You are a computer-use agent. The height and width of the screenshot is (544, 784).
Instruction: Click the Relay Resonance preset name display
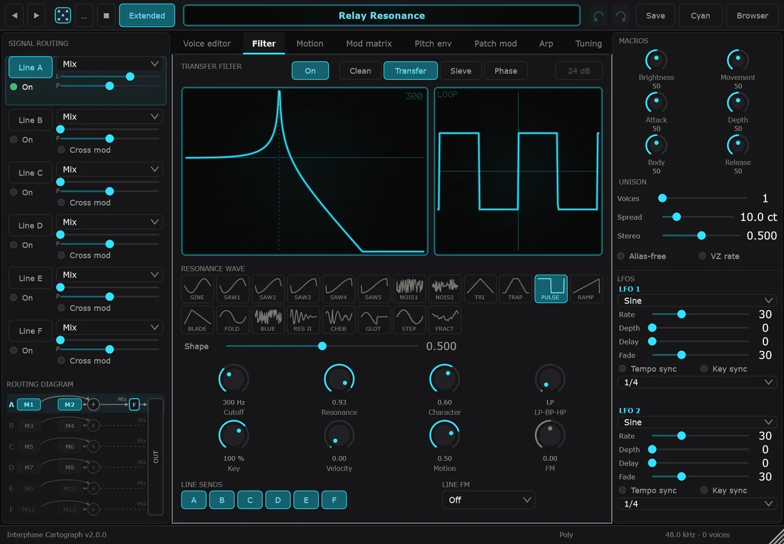coord(381,15)
